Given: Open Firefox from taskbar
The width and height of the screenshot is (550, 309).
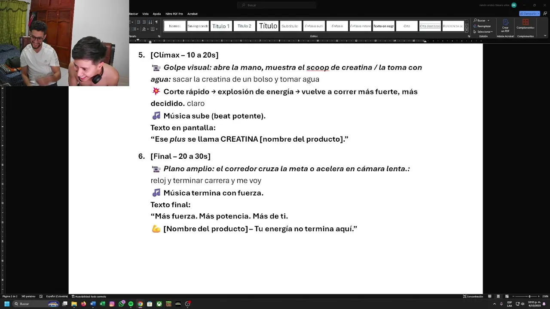Looking at the screenshot, I should click(x=83, y=304).
